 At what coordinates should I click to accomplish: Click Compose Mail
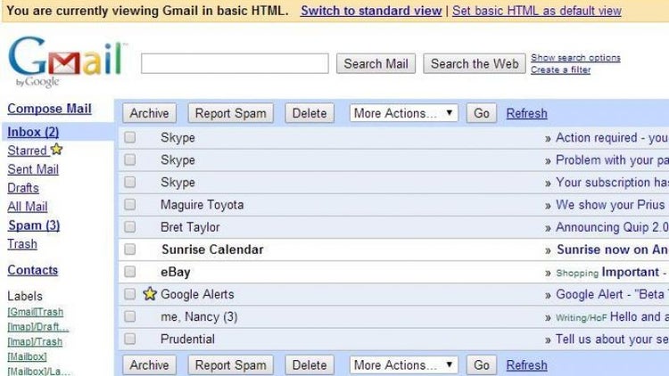49,109
